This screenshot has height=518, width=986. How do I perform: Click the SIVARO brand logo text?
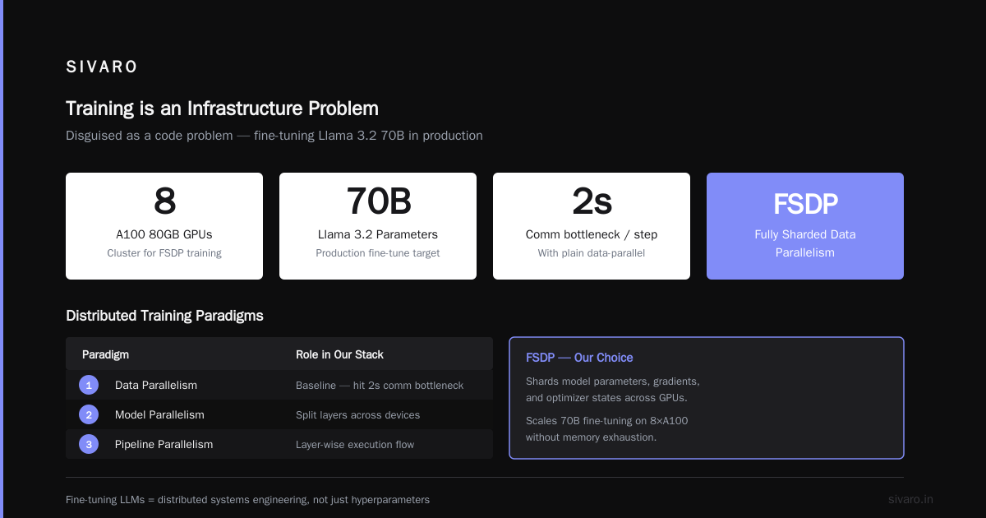point(102,67)
